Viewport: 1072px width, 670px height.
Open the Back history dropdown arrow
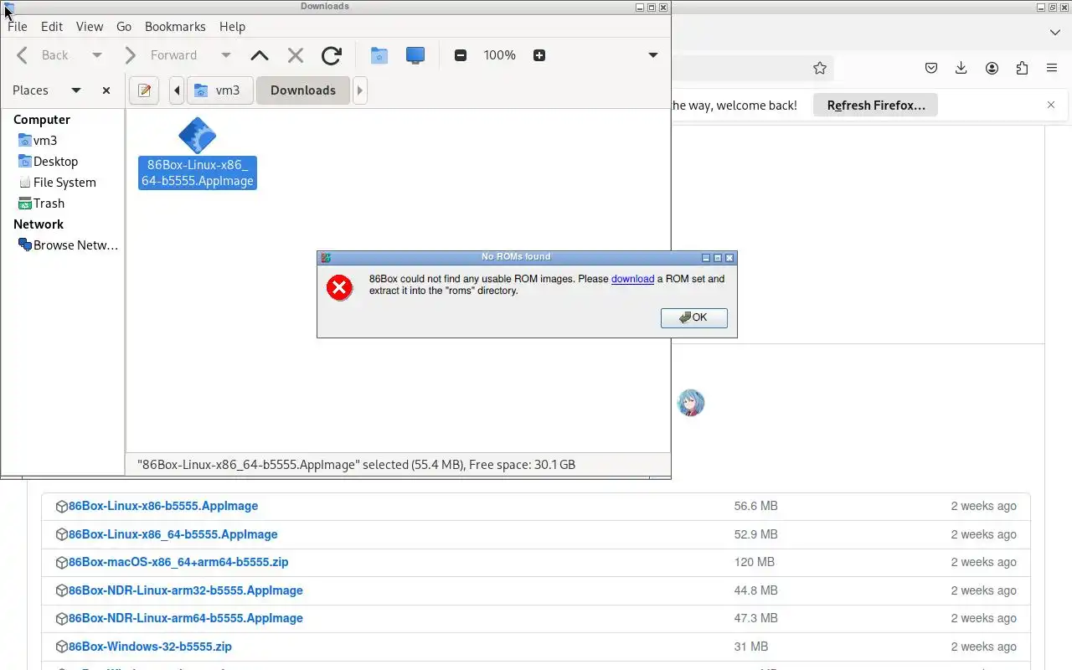97,55
